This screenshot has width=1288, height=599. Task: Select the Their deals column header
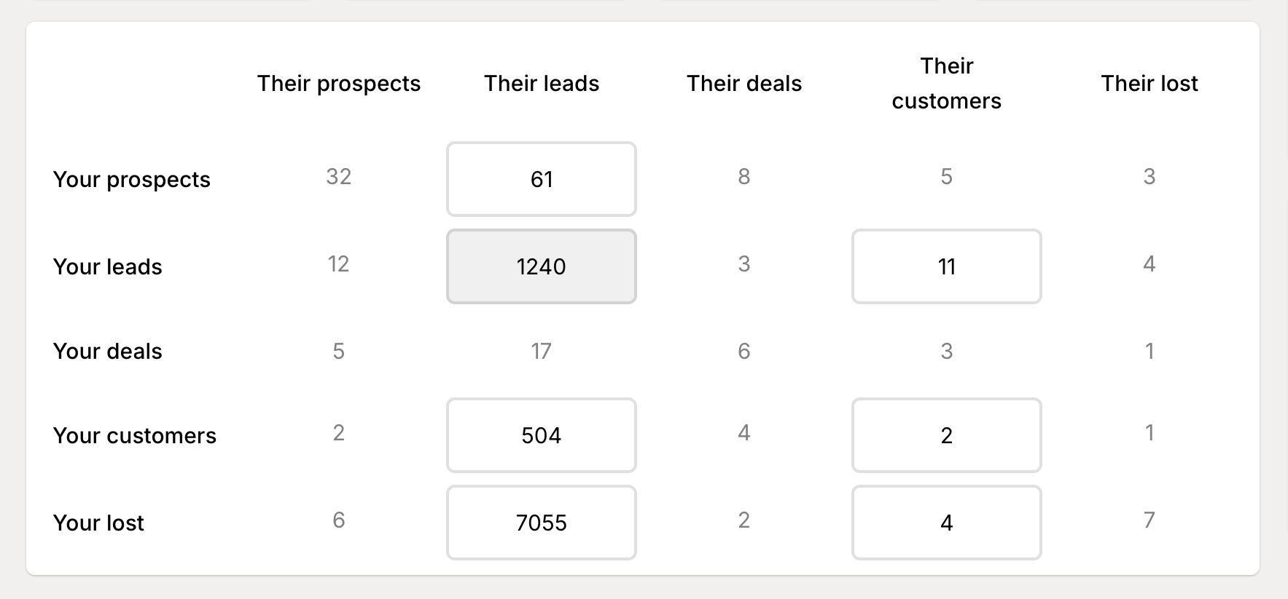[x=743, y=83]
